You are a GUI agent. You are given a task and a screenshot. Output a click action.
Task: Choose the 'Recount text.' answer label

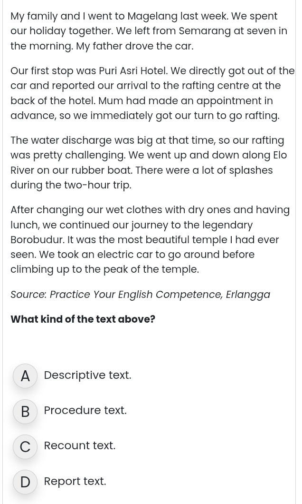pos(79,446)
